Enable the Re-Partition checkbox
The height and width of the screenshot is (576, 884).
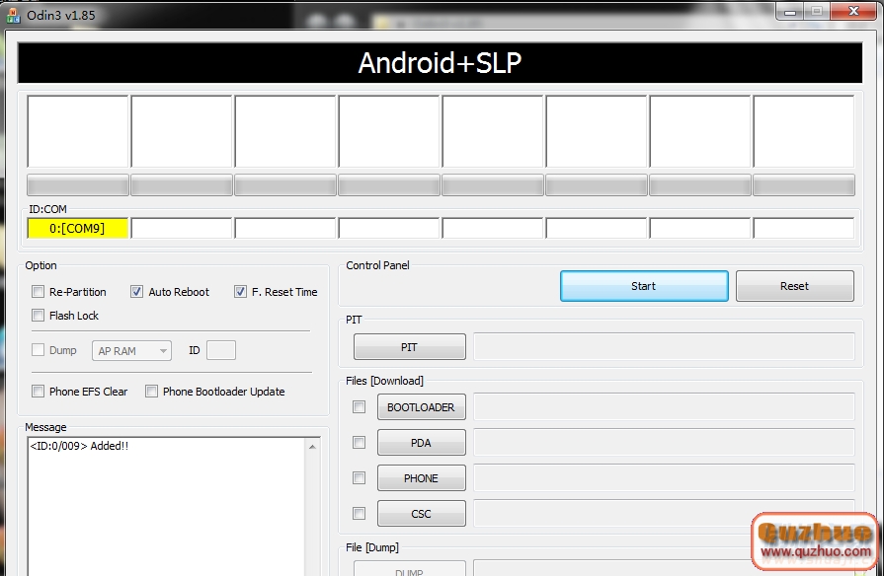click(x=38, y=292)
